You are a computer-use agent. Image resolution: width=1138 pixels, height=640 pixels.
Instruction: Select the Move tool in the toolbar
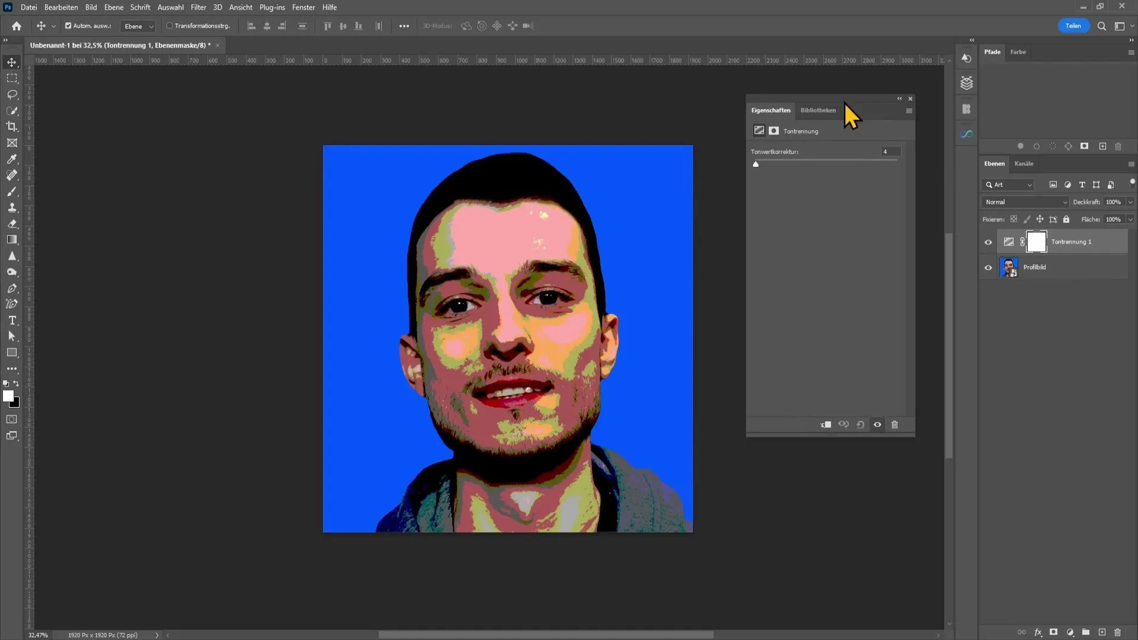pyautogui.click(x=12, y=62)
